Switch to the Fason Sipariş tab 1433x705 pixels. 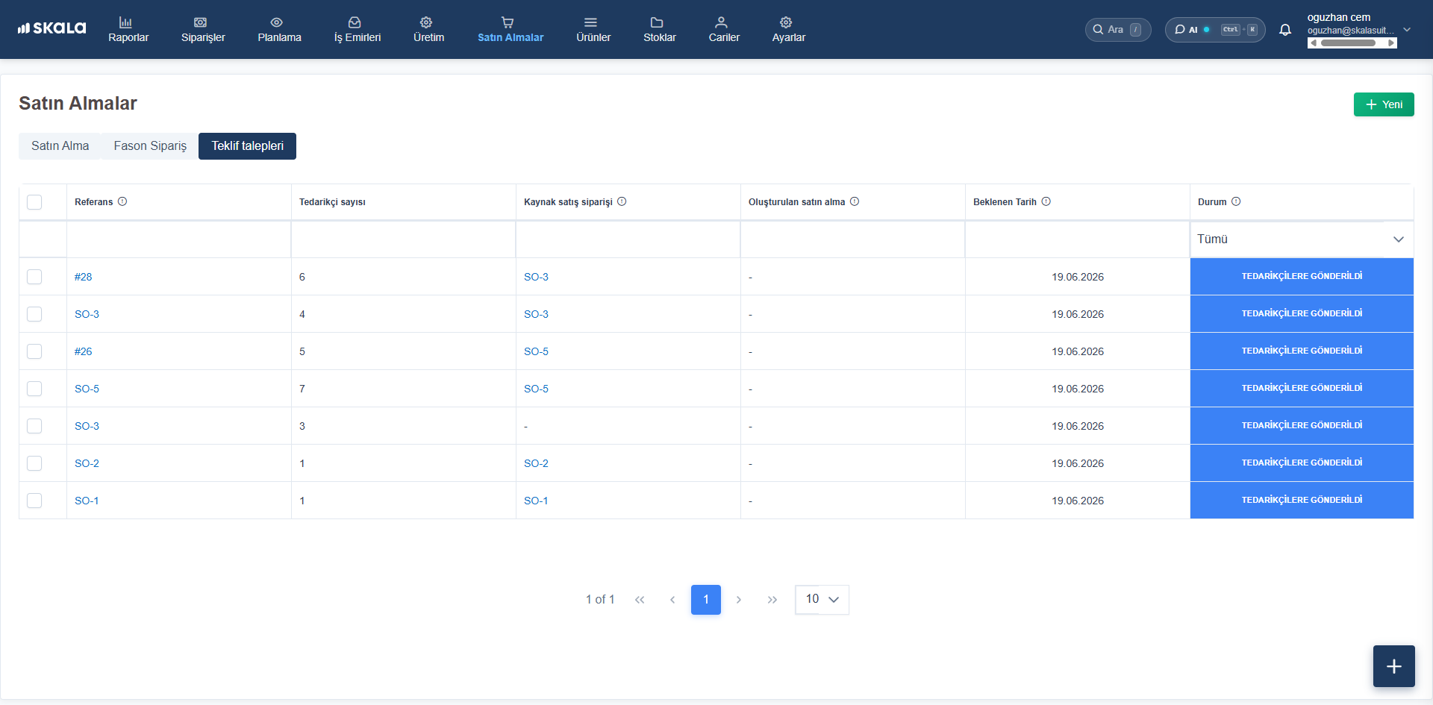150,146
